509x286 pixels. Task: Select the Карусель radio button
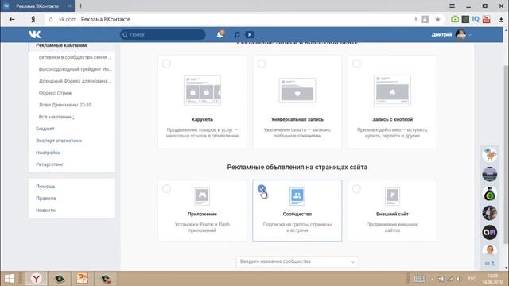166,64
